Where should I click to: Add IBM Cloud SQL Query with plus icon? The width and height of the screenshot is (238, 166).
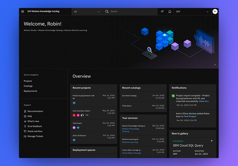coord(211,141)
